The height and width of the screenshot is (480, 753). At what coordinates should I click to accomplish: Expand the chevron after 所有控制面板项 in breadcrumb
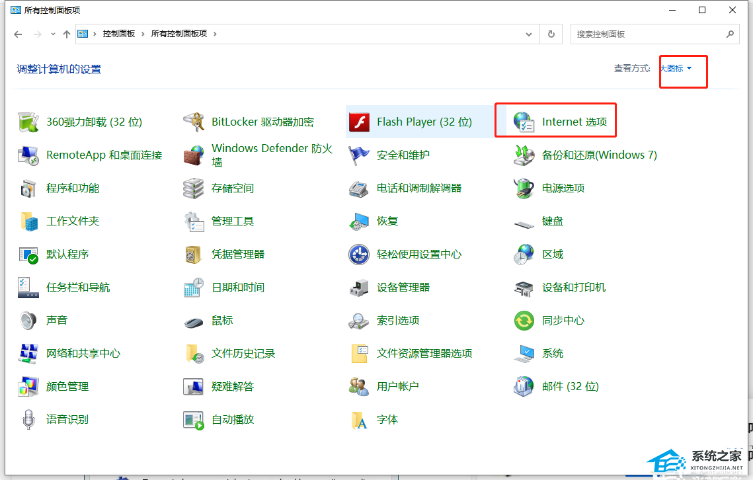pos(214,34)
